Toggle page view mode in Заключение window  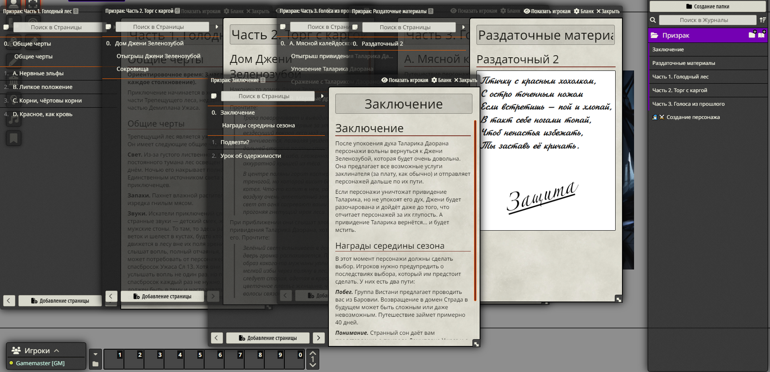pos(214,96)
